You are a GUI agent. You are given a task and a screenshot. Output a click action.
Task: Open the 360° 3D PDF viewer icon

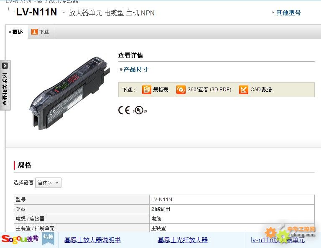pos(181,90)
